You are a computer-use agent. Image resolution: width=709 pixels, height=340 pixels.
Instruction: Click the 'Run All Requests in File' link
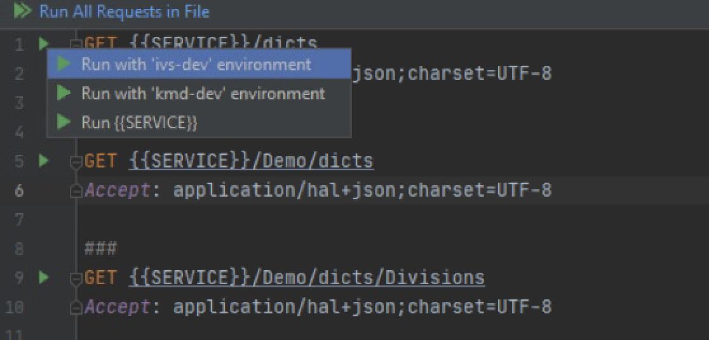[x=124, y=11]
